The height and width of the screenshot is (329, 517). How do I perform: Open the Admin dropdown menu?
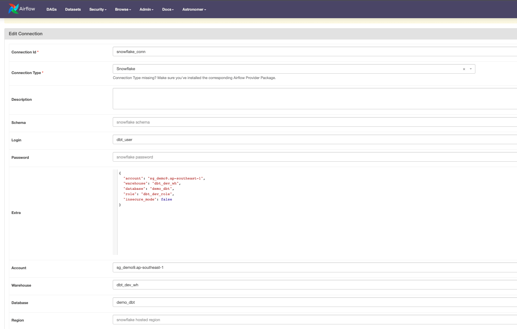146,10
